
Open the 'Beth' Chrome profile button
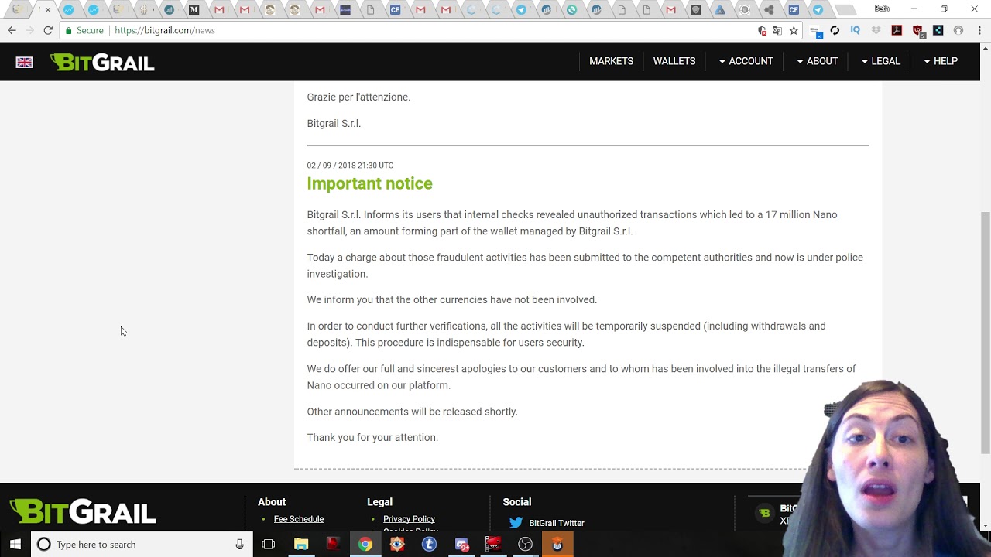click(x=881, y=9)
